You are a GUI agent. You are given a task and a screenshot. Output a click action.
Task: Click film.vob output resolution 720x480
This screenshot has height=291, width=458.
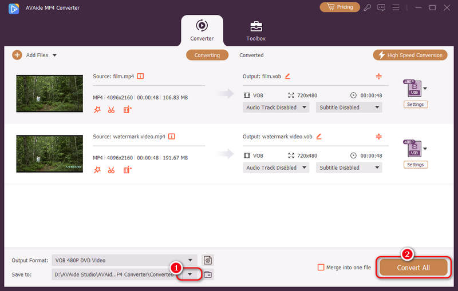click(x=307, y=95)
